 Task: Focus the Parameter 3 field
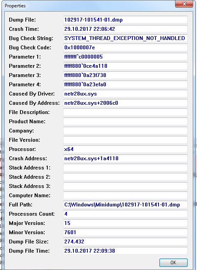tap(125, 75)
